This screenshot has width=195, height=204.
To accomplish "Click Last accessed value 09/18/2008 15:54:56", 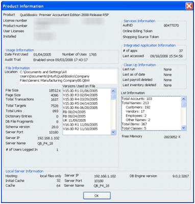I will tap(166, 56).
